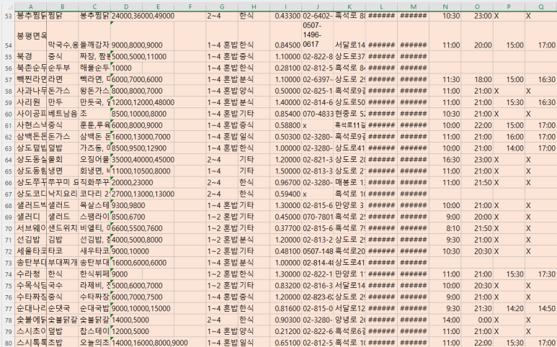Select column H header
This screenshot has width=557, height=347.
(254, 6)
